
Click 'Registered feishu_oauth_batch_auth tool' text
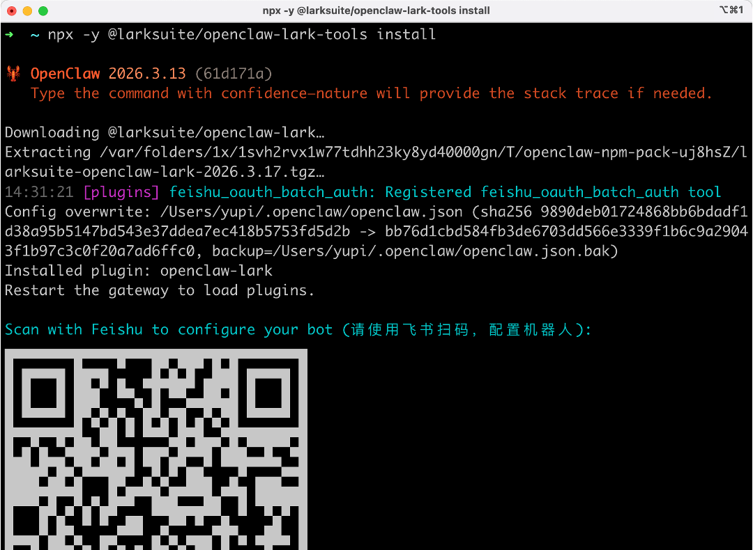tap(553, 192)
